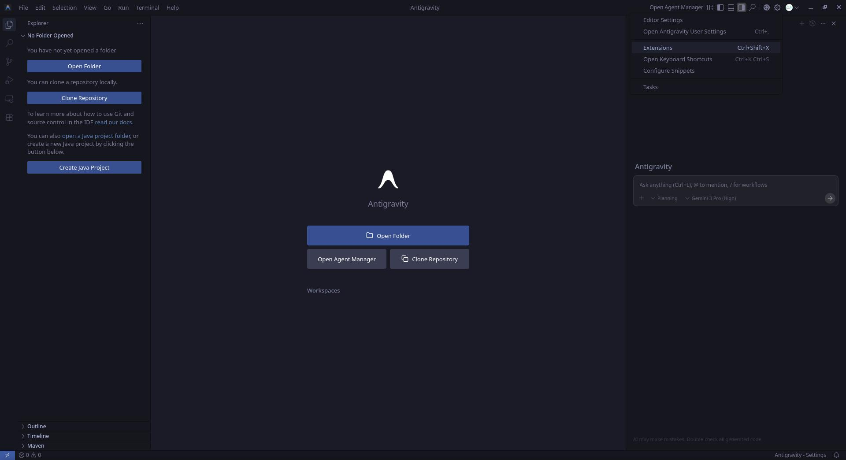The height and width of the screenshot is (460, 846).
Task: Open agent panel more options ellipsis
Action: [823, 23]
